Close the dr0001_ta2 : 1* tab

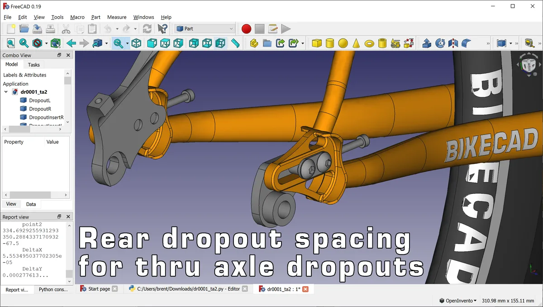pyautogui.click(x=305, y=289)
